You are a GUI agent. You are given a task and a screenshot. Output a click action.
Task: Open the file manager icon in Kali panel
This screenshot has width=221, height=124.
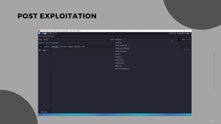coord(45,33)
